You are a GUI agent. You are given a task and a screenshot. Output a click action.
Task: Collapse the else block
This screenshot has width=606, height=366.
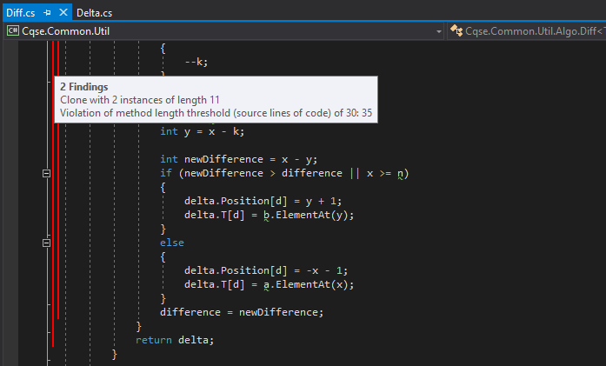[47, 243]
